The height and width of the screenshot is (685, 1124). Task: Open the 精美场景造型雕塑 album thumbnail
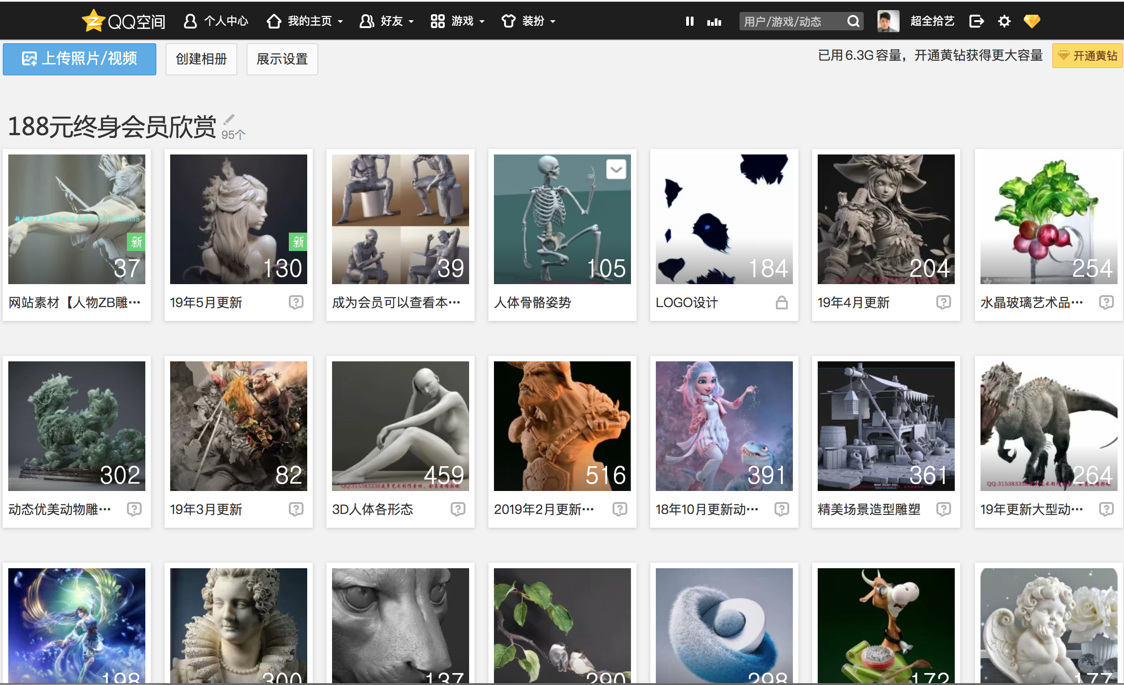tap(886, 426)
